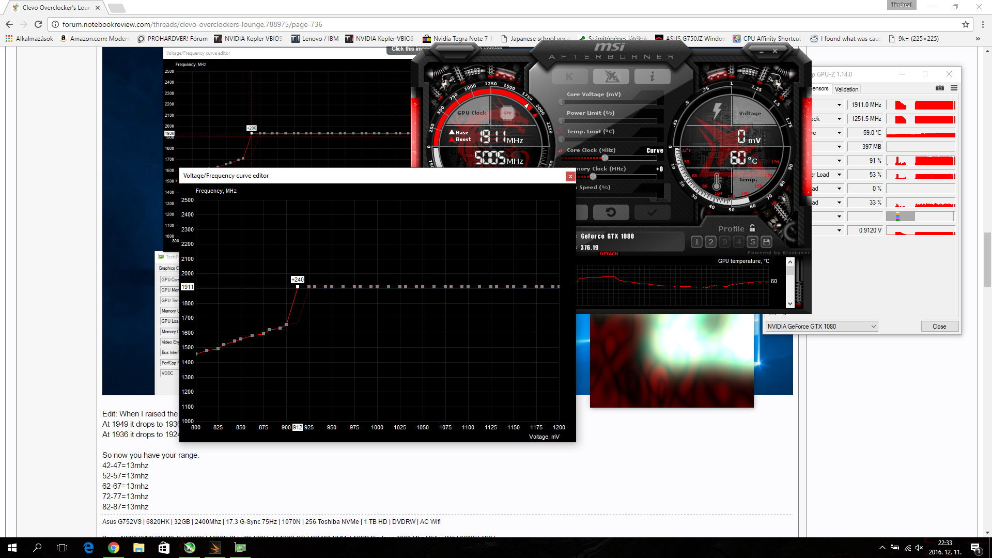The height and width of the screenshot is (558, 992).
Task: Switch to GPU-Z on the taskbar
Action: pos(240,548)
